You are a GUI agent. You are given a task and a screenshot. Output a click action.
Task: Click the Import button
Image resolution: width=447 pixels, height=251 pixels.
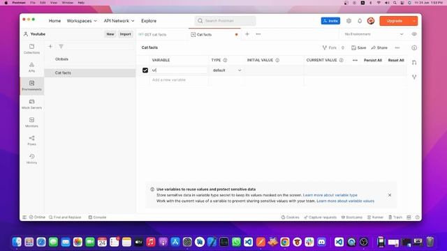tap(126, 34)
